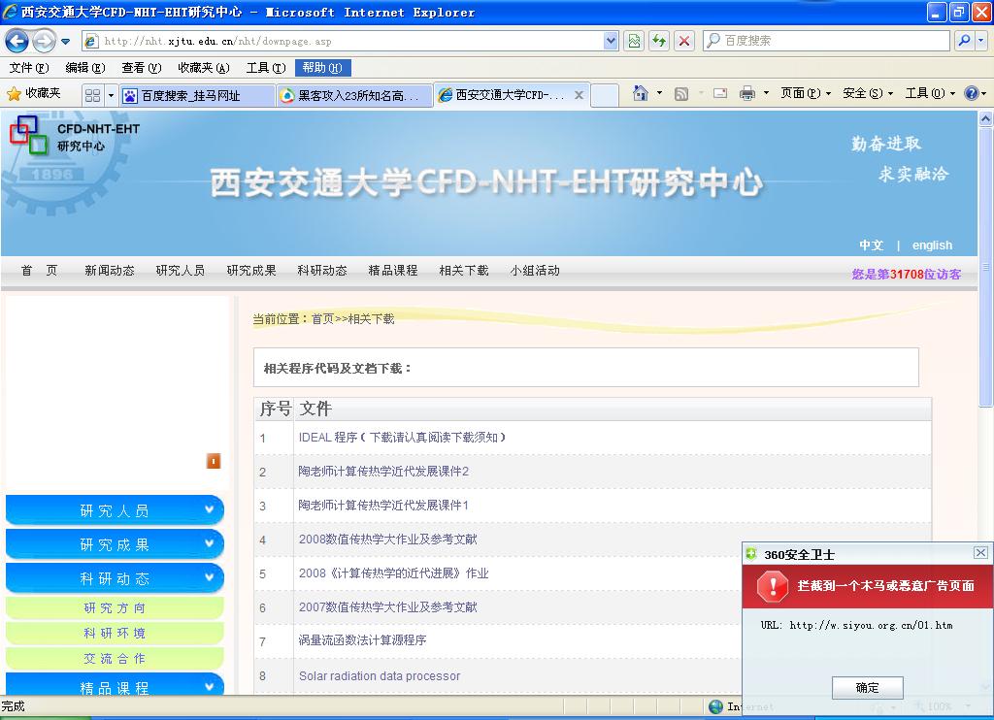Open 研究人员 in top navigation bar

(181, 271)
